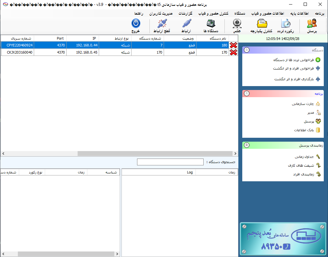Click records table horizontal scrollbar thumb
Screen dimensions: 328x257
66,254
